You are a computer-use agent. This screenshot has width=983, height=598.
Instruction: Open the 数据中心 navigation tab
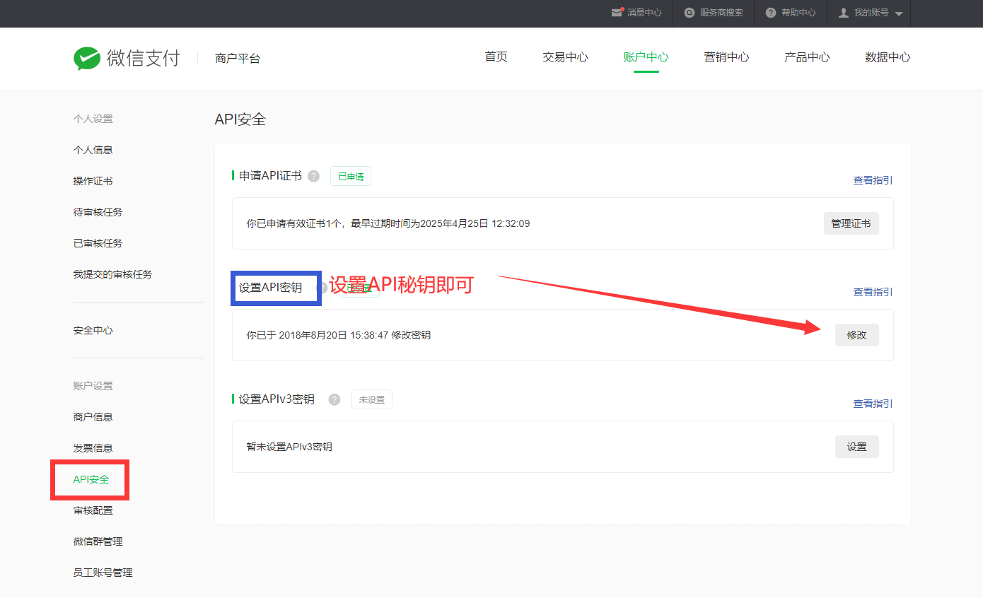[888, 57]
